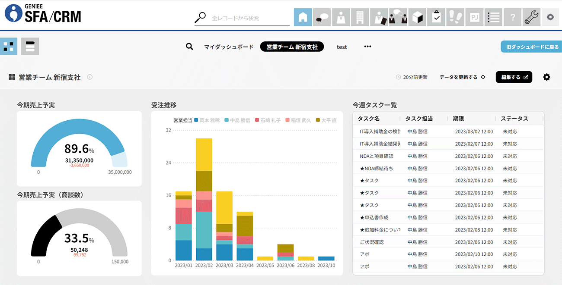Click the 編集する button
Screen dimensions: 562x285
tap(514, 77)
